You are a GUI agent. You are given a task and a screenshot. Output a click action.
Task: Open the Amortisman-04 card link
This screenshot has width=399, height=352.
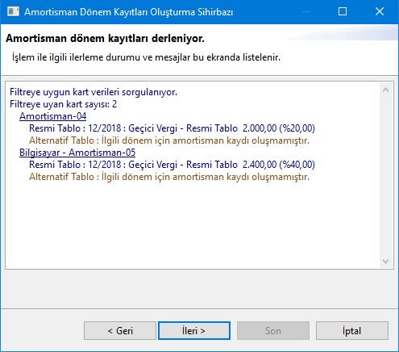click(53, 116)
